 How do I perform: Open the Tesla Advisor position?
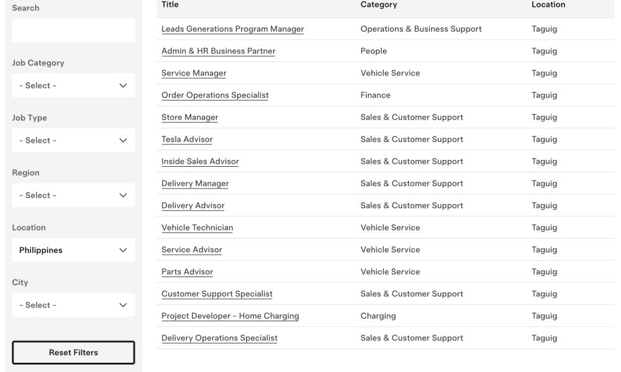(187, 139)
